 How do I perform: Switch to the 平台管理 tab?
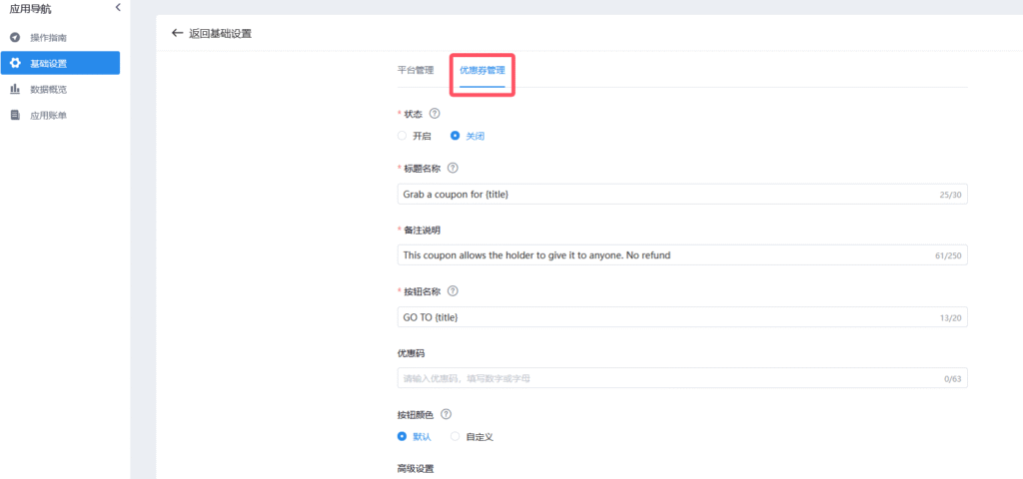tap(416, 71)
